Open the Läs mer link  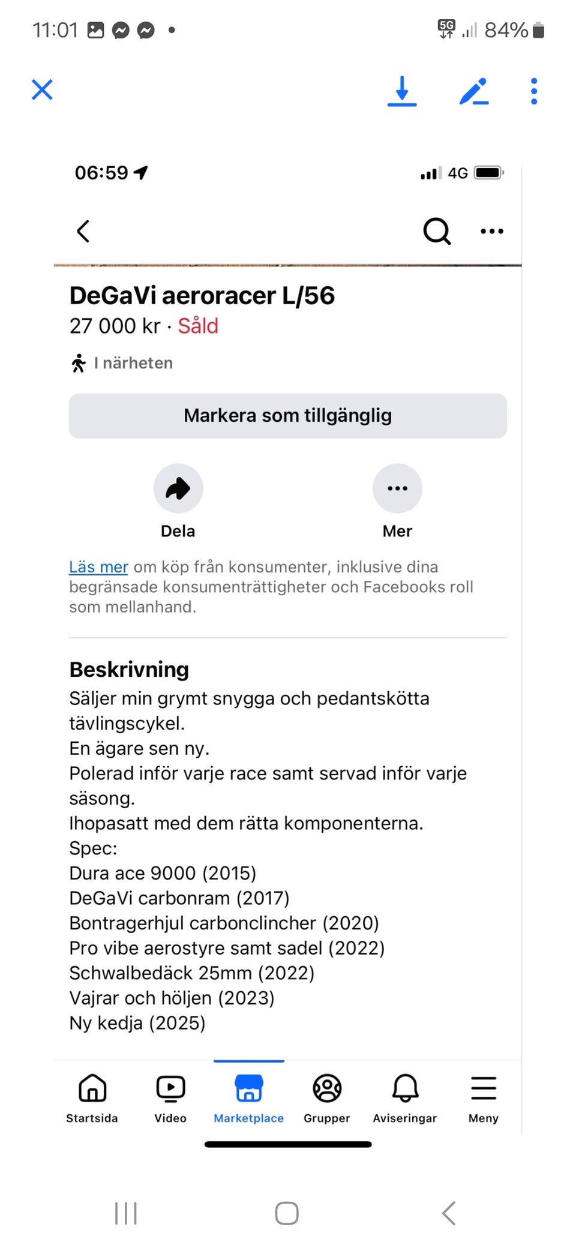(98, 567)
